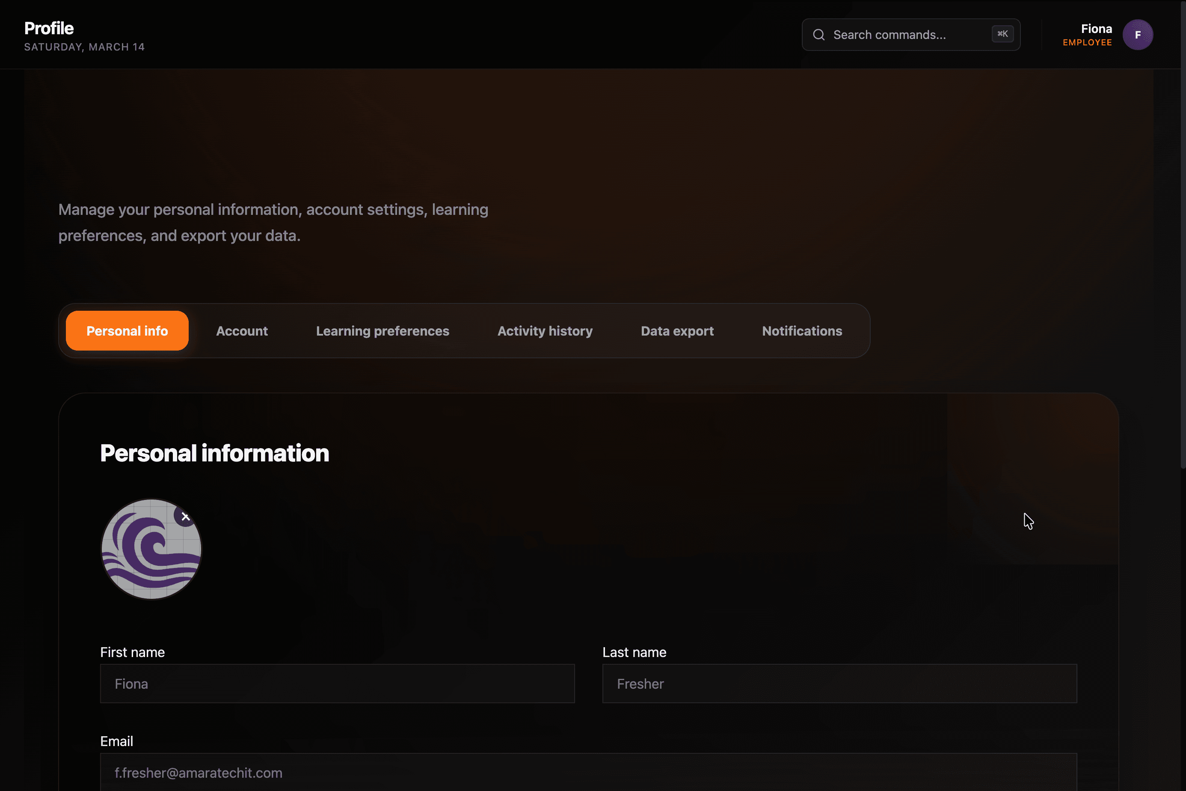Click the Email field with f.fresher@amaratechit.com

pyautogui.click(x=588, y=772)
